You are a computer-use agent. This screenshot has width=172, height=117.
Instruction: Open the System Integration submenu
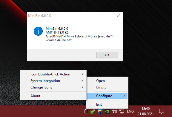pos(53,81)
